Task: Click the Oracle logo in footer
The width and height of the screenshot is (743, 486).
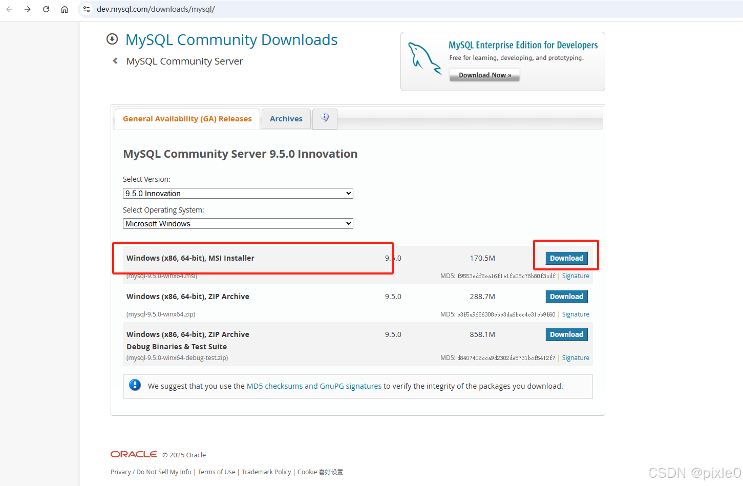Action: pos(134,454)
